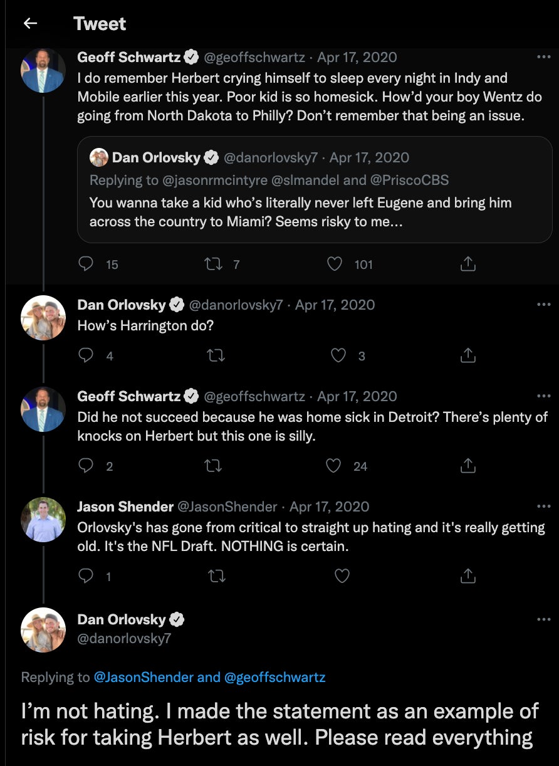This screenshot has width=559, height=766.
Task: Reply to Jason Shender's tweet
Action: [86, 575]
